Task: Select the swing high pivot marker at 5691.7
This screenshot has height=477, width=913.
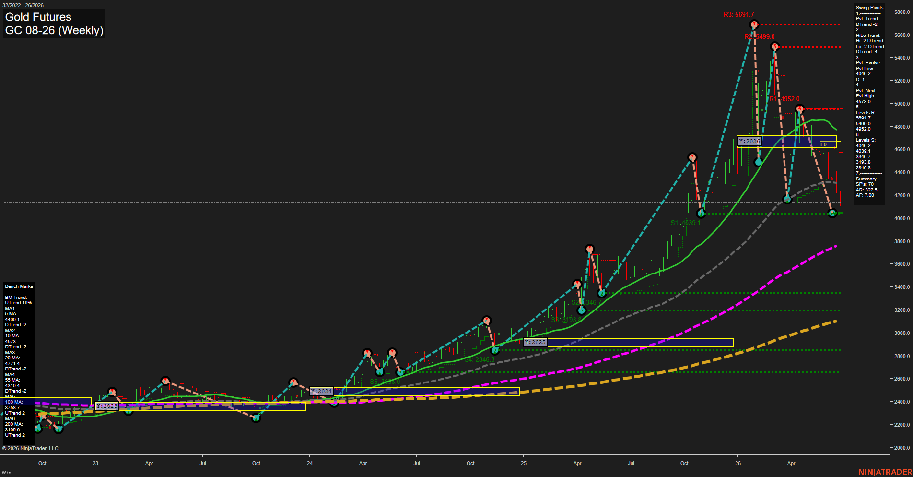Action: (x=754, y=24)
